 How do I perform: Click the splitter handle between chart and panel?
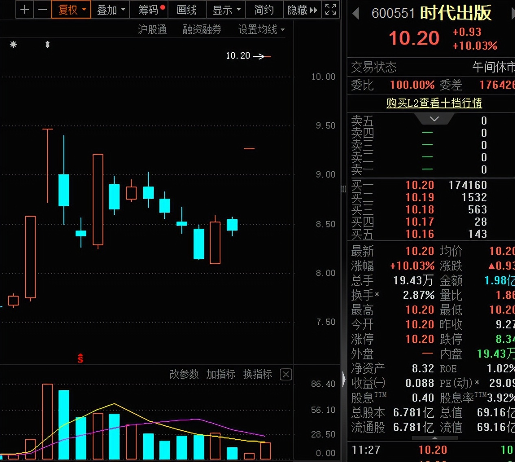coord(344,189)
